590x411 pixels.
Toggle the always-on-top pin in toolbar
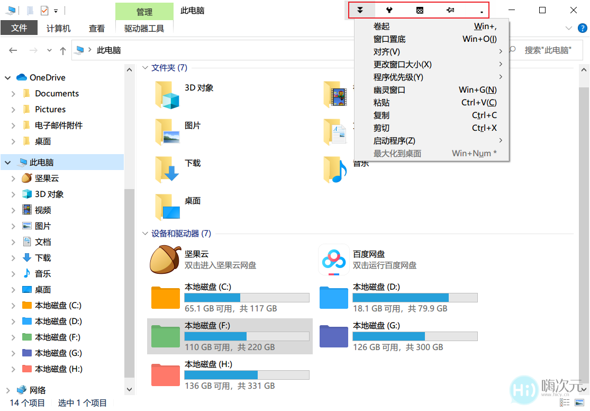pyautogui.click(x=451, y=10)
